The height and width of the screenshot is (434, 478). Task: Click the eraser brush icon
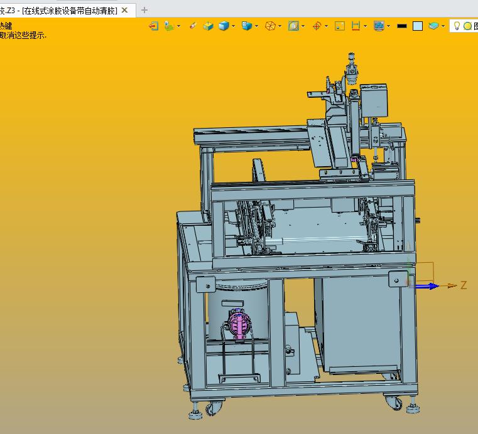[x=193, y=26]
